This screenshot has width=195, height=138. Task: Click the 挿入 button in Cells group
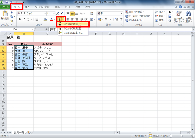(160, 12)
